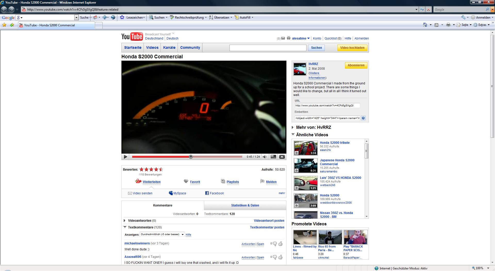Image resolution: width=495 pixels, height=271 pixels.
Task: Share video via the Facebook icon
Action: click(x=207, y=193)
